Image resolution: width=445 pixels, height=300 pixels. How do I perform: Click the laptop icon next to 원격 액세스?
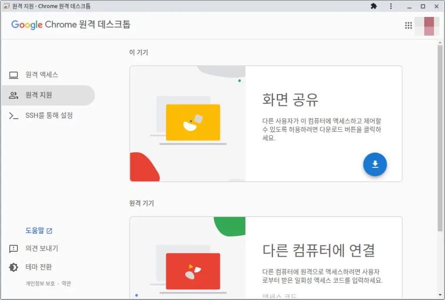[x=13, y=75]
